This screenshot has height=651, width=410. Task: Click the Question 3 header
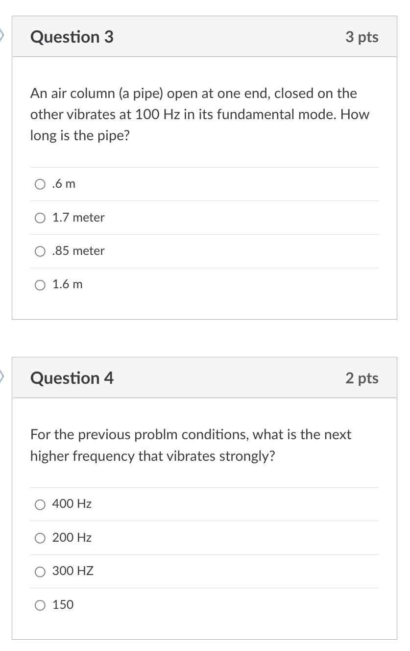click(72, 37)
